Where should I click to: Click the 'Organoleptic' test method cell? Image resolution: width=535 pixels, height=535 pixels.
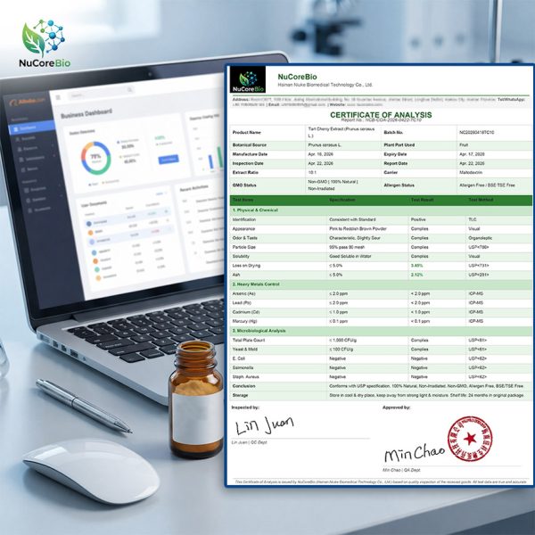tap(481, 238)
